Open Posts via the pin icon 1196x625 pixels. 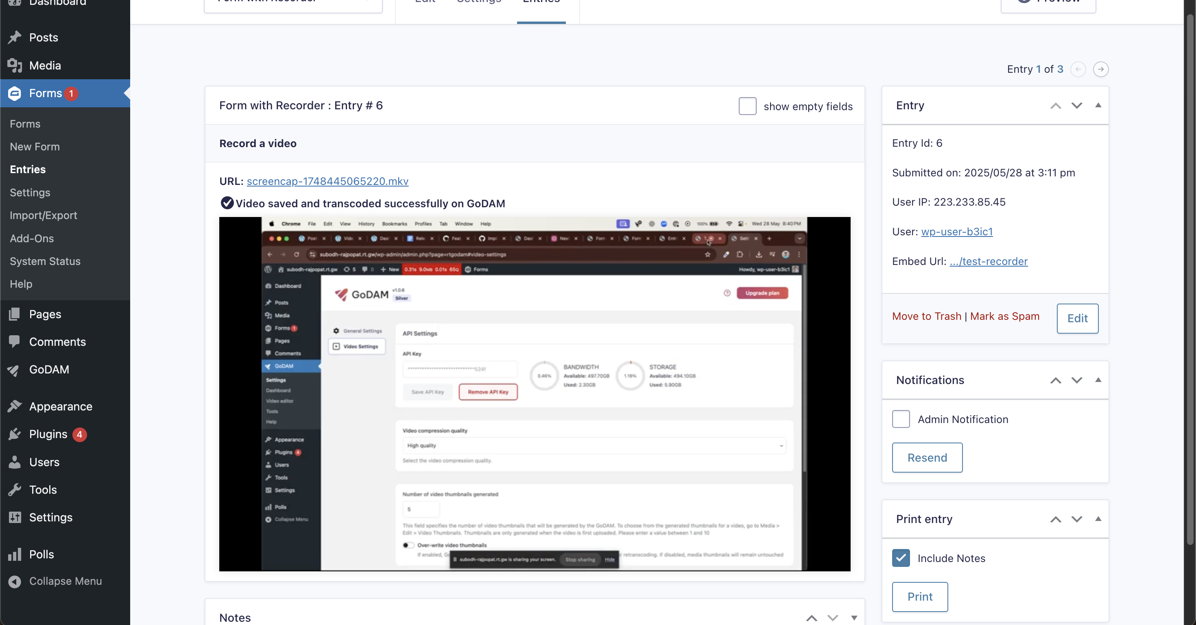point(15,37)
